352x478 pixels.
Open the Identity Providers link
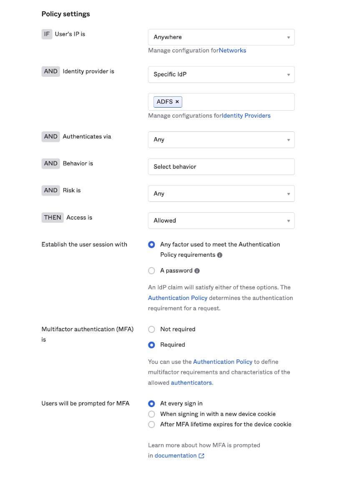coord(246,116)
